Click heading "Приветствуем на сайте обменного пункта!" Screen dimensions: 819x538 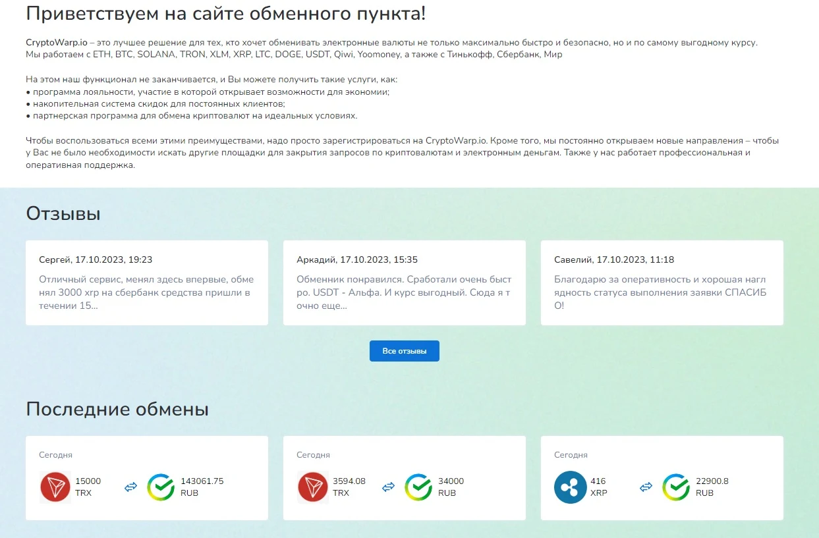coord(226,13)
